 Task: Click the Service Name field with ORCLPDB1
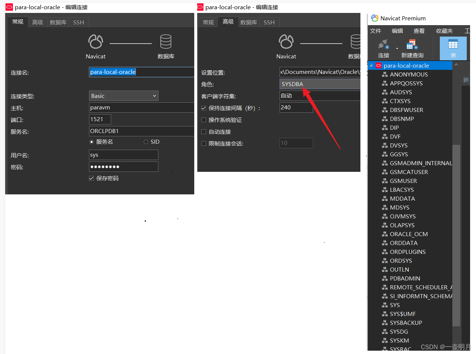pyautogui.click(x=142, y=131)
